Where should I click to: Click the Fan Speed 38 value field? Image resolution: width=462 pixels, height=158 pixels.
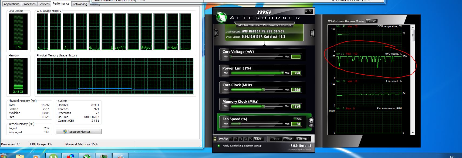[x=296, y=124]
